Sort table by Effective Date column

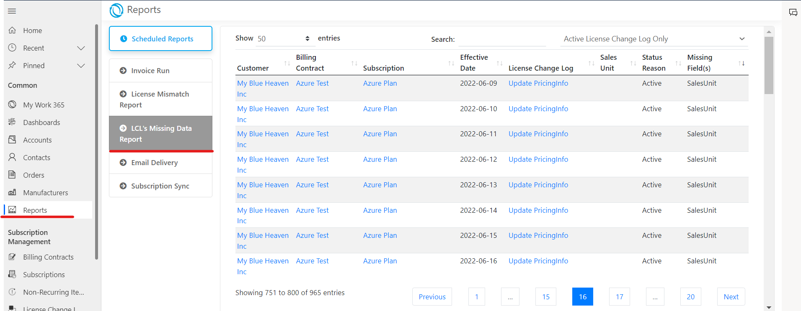click(499, 63)
